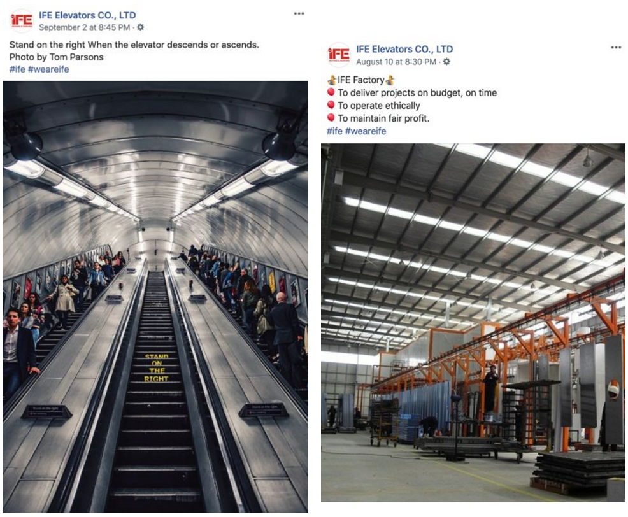
Task: Open the escalator tunnel photo
Action: (155, 297)
